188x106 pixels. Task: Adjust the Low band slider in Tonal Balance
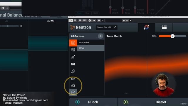pyautogui.click(x=8, y=26)
